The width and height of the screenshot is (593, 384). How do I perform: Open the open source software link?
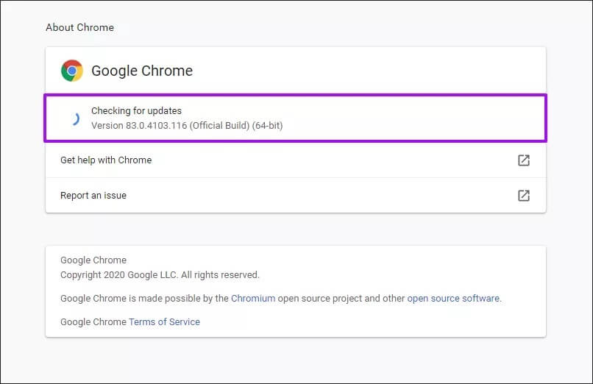point(453,298)
